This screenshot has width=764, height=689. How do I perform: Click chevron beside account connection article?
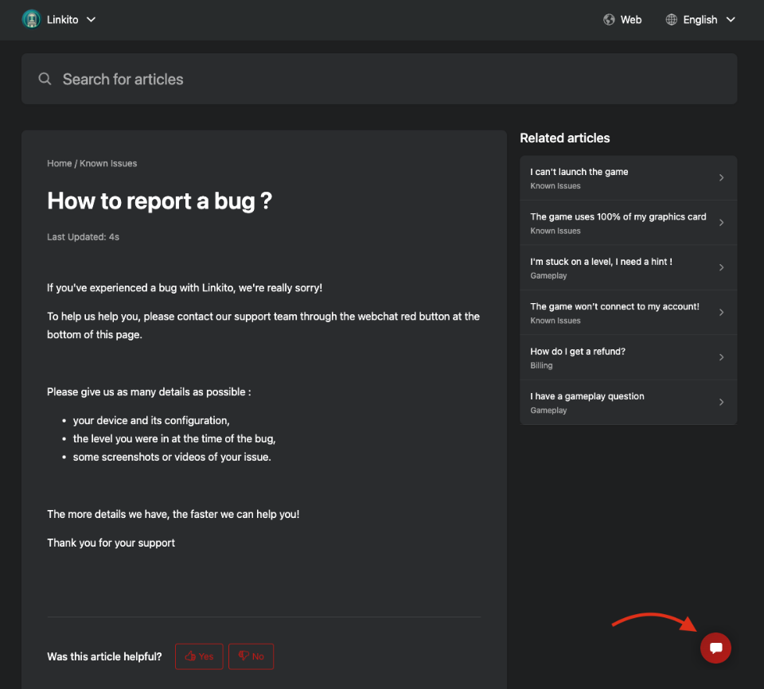721,313
